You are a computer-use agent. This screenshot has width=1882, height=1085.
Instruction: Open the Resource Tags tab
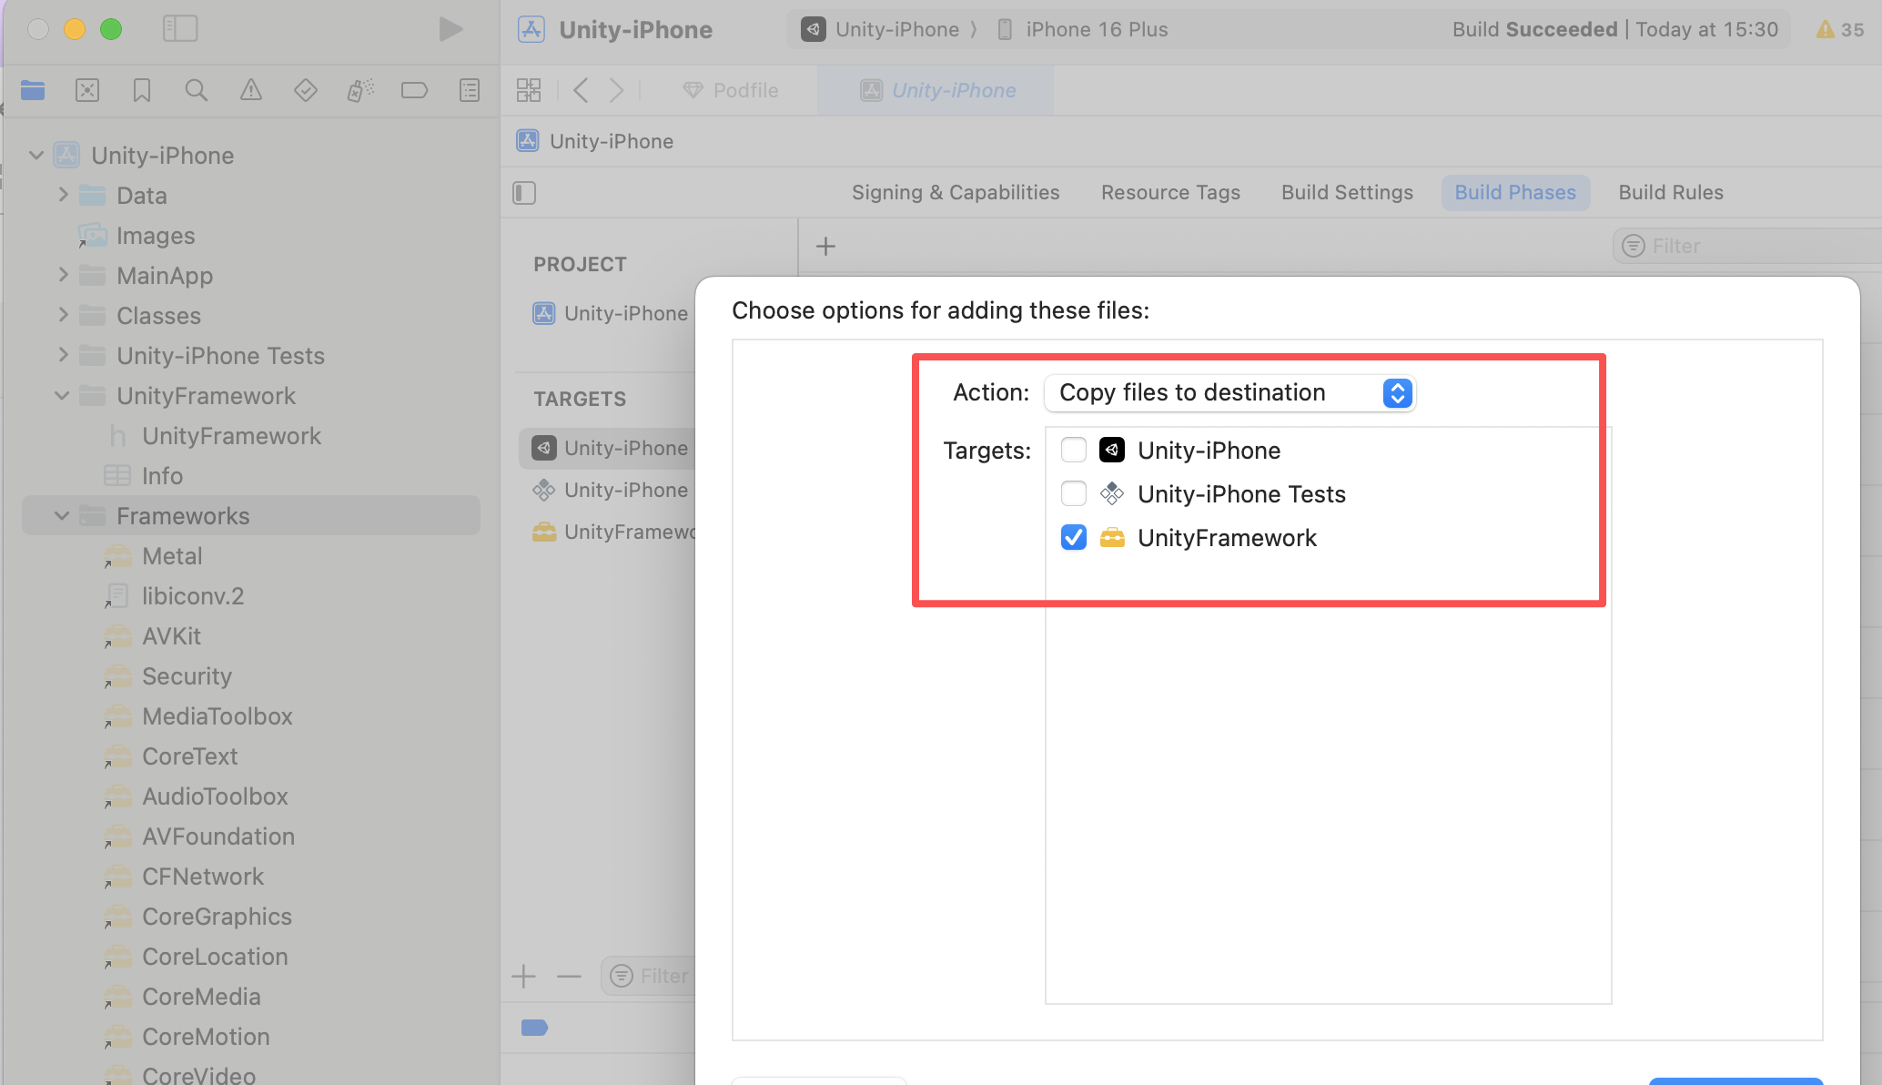pos(1170,192)
